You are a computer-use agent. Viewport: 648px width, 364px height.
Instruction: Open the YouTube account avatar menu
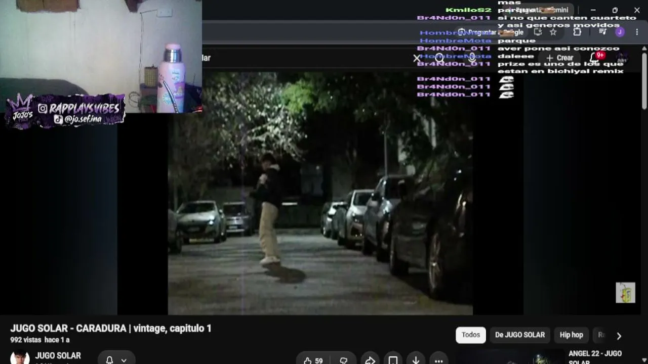tap(622, 58)
